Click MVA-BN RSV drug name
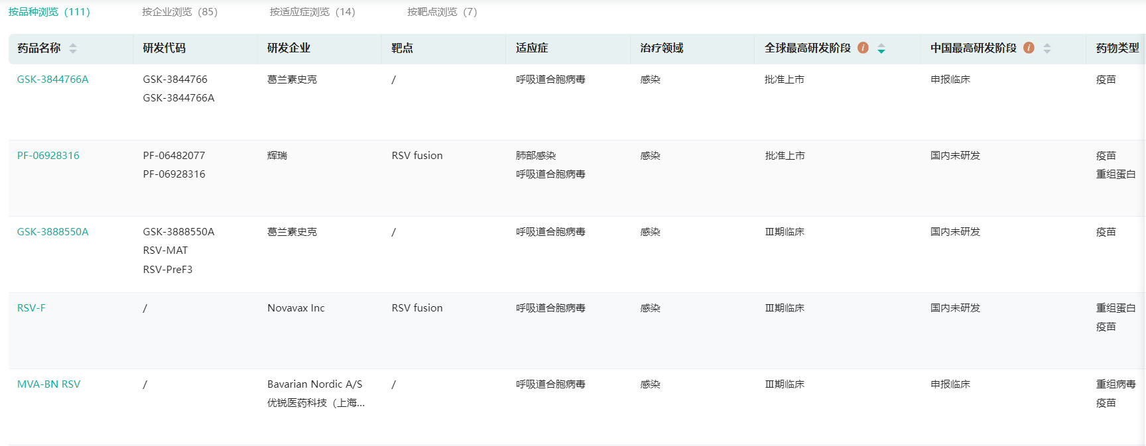 click(x=48, y=384)
